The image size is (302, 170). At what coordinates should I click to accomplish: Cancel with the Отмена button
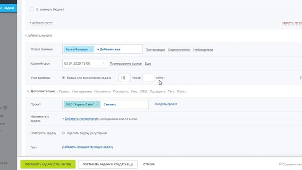[149, 164]
